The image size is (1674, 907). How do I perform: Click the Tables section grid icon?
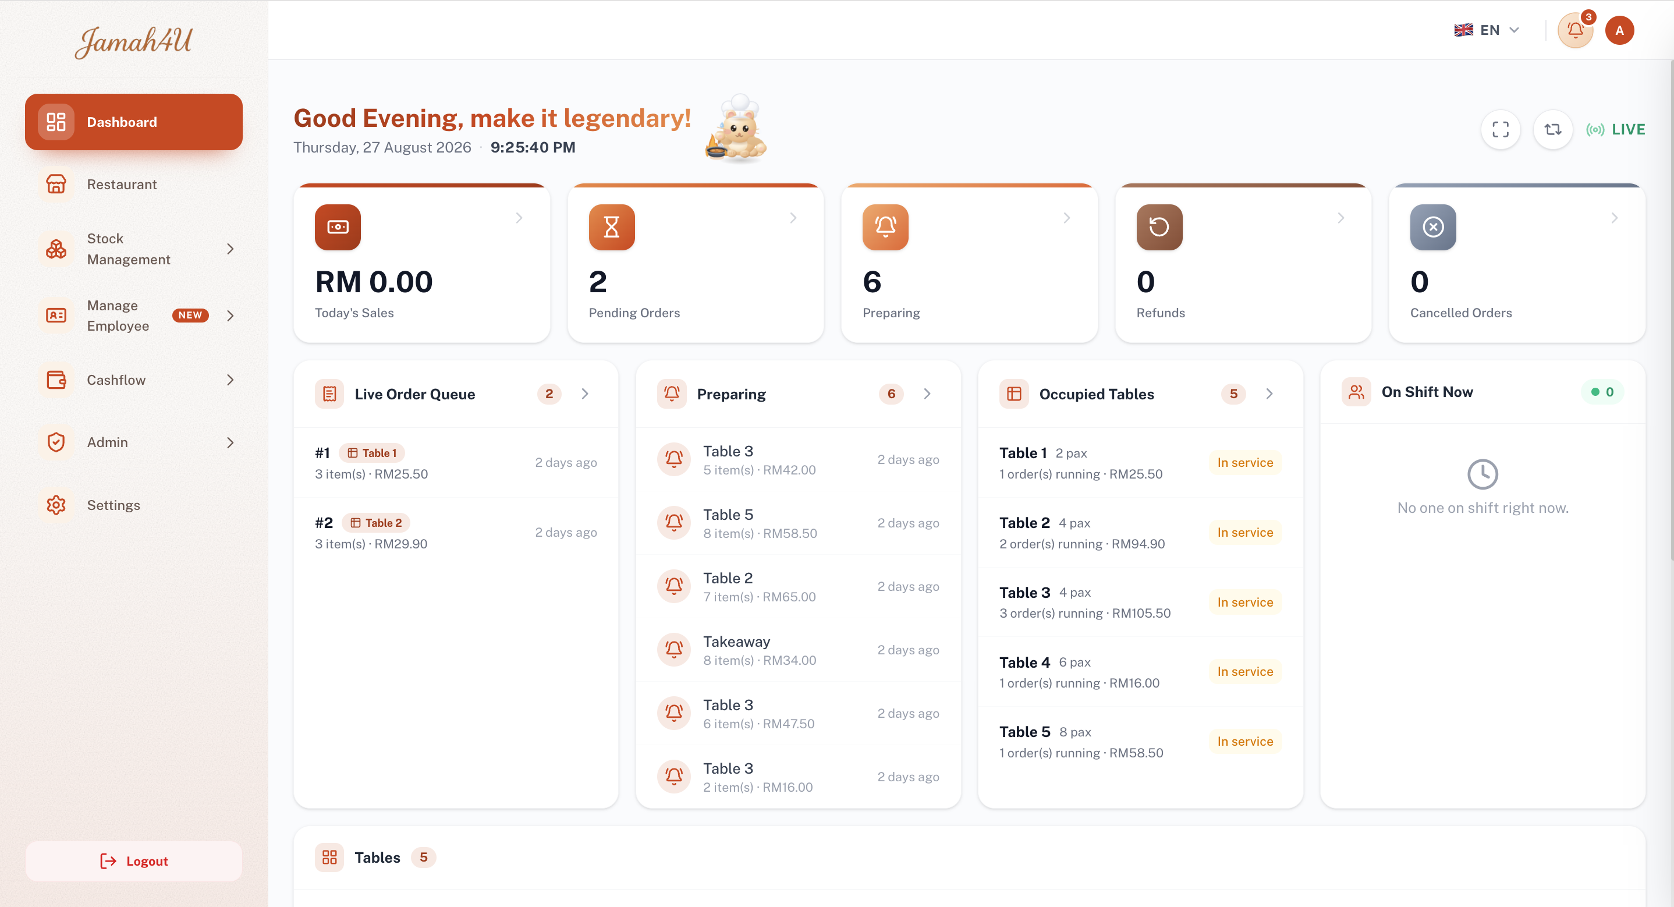[x=329, y=857]
